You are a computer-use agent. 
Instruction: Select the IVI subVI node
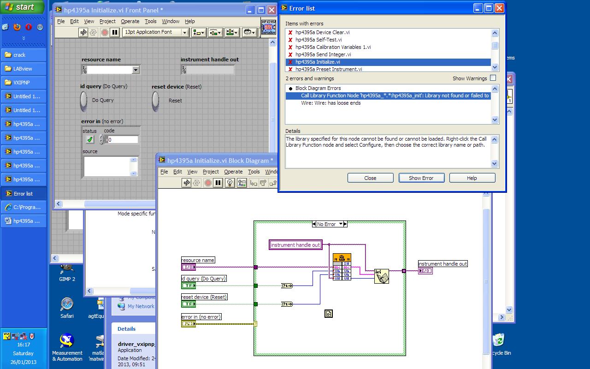tap(382, 276)
